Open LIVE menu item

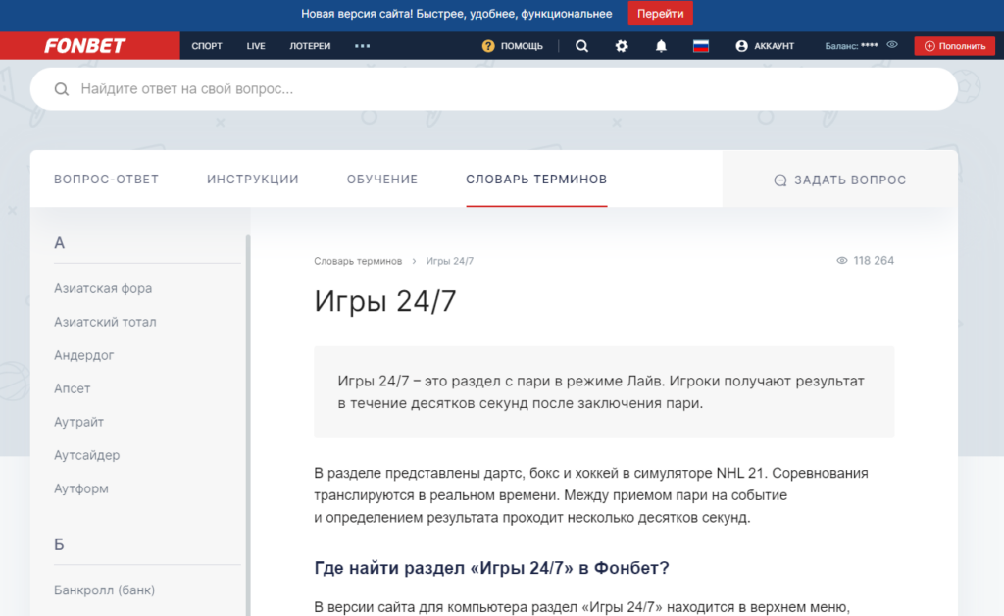[x=256, y=46]
